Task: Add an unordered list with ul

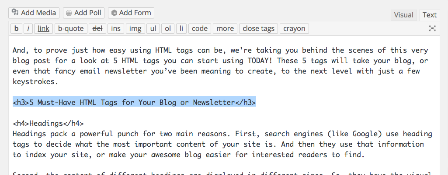Action: pos(153,28)
